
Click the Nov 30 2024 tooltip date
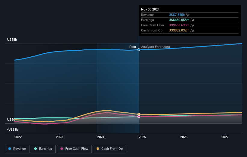coord(150,9)
